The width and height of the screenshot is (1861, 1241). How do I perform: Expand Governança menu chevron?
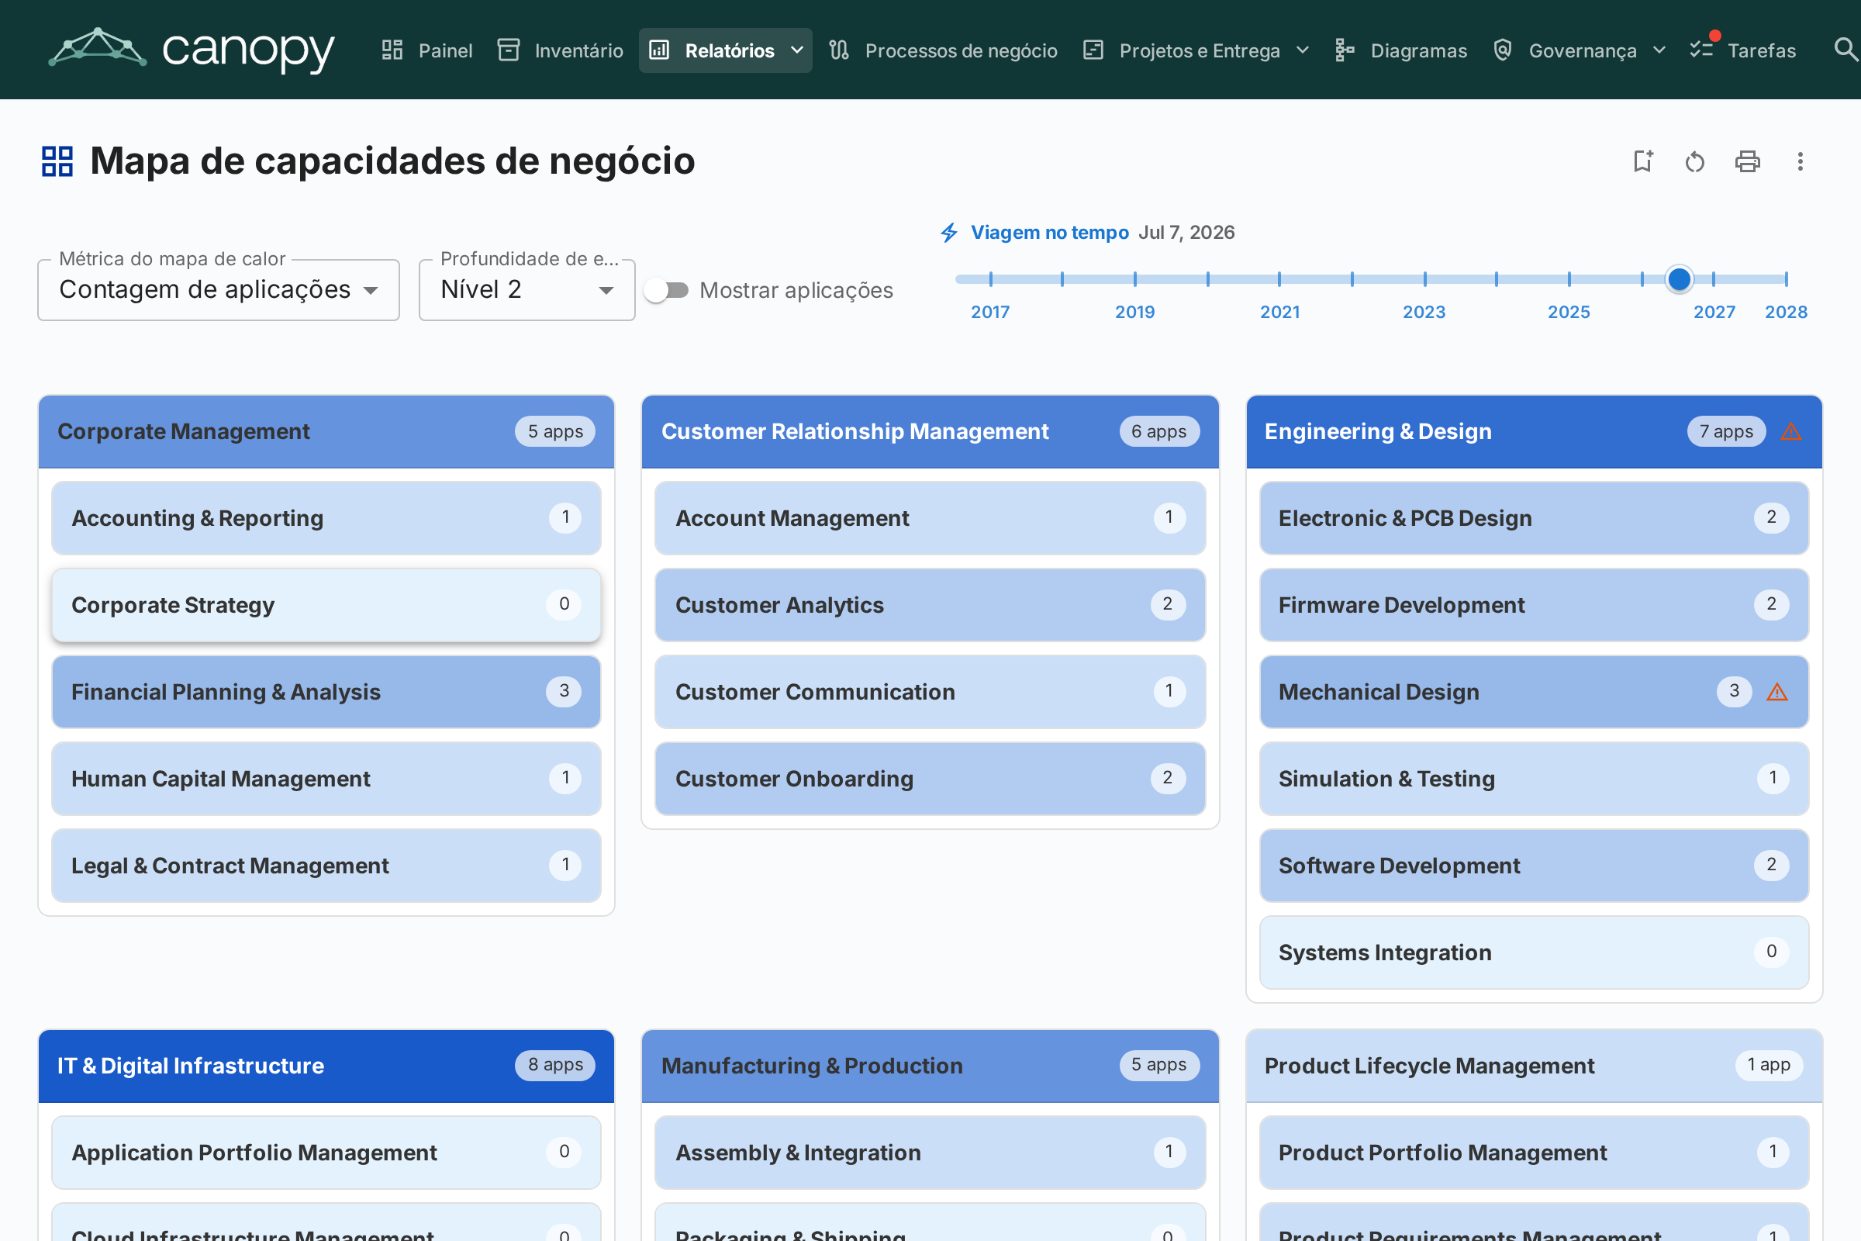tap(1659, 50)
